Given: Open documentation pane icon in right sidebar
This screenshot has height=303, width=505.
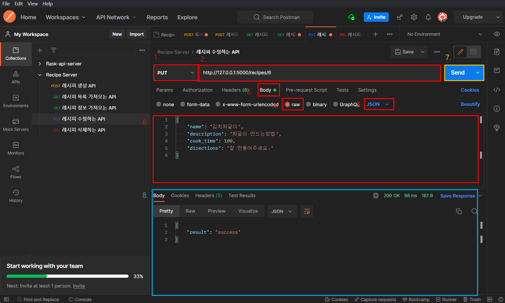Looking at the screenshot, I should (x=497, y=52).
